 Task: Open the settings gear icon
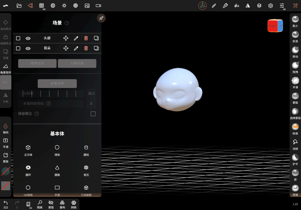click(x=271, y=6)
